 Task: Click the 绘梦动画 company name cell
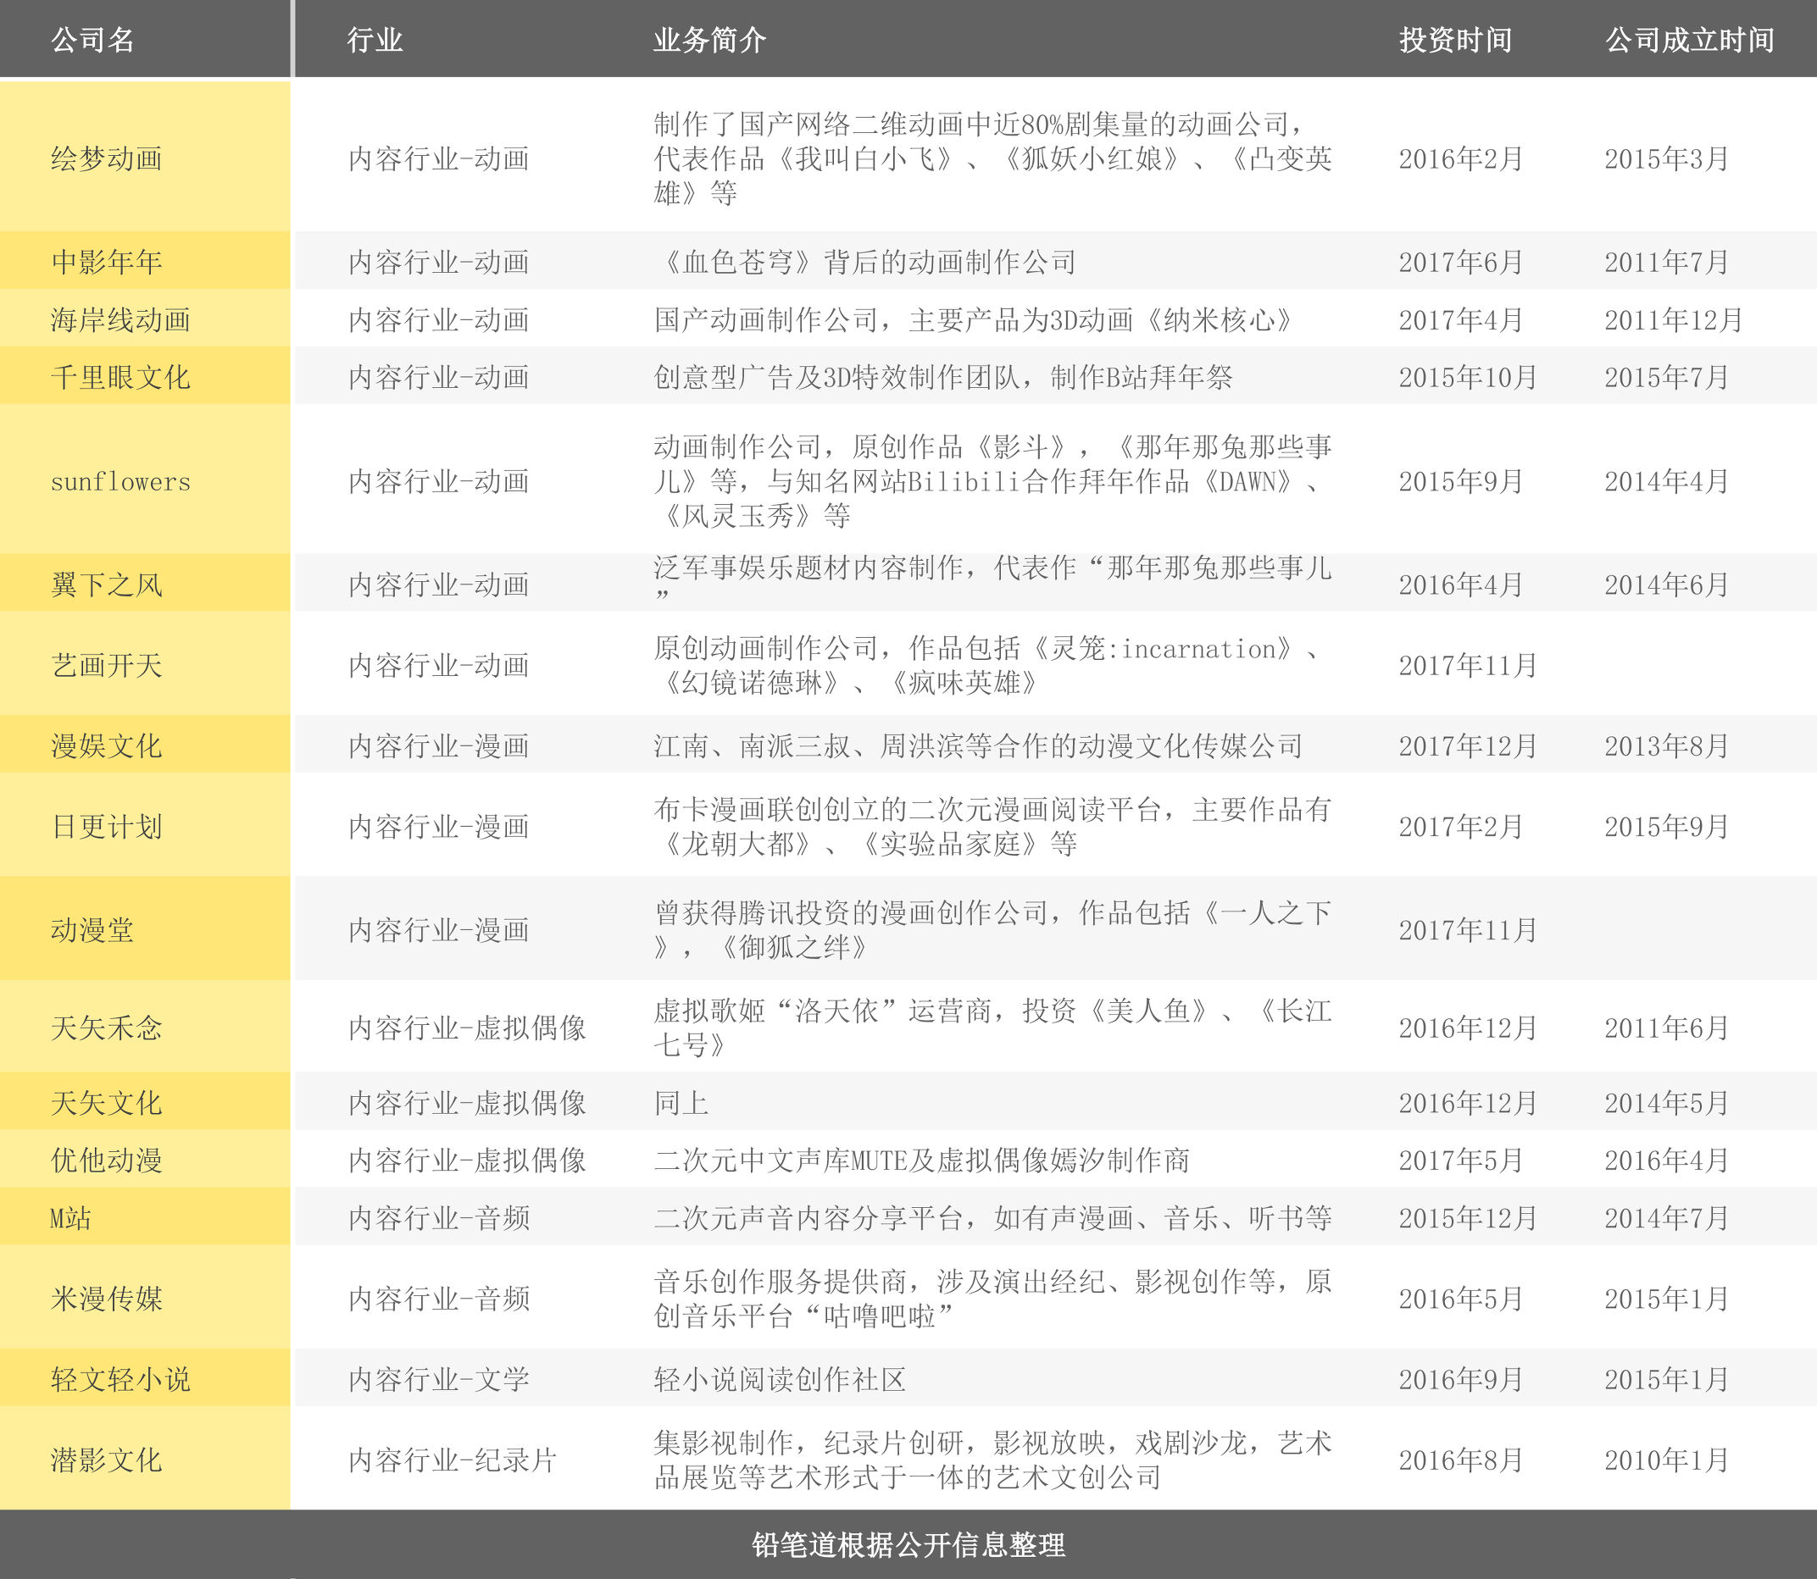point(107,158)
